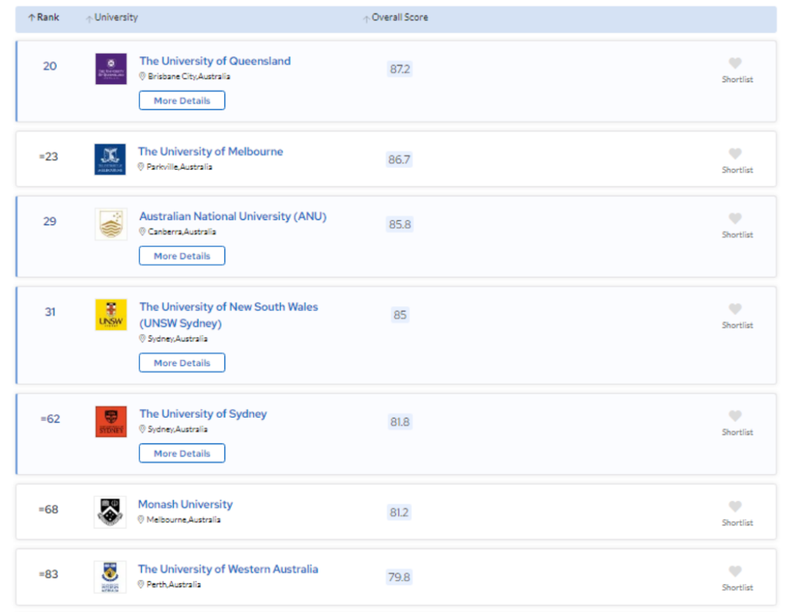This screenshot has width=792, height=612.
Task: Click the location pin beside Parkville, Australia
Action: [x=141, y=166]
